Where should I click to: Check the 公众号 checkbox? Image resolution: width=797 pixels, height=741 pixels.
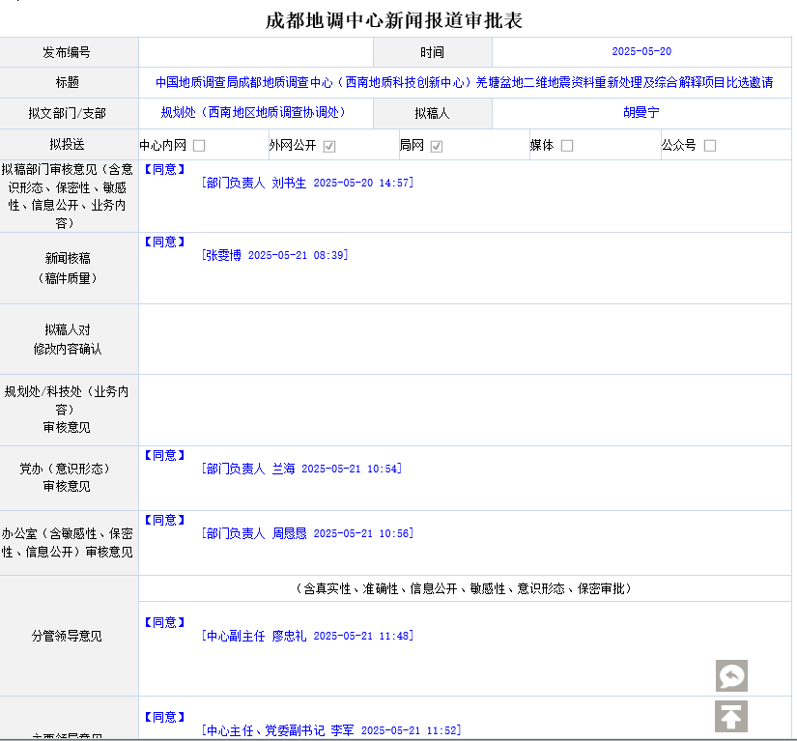[710, 146]
